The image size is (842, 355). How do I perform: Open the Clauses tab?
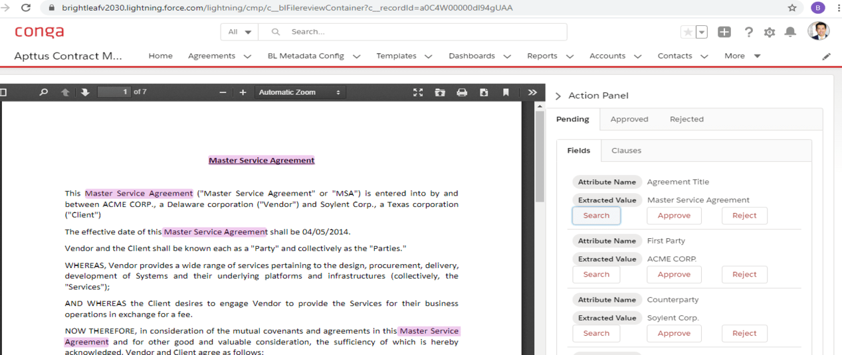(x=626, y=151)
